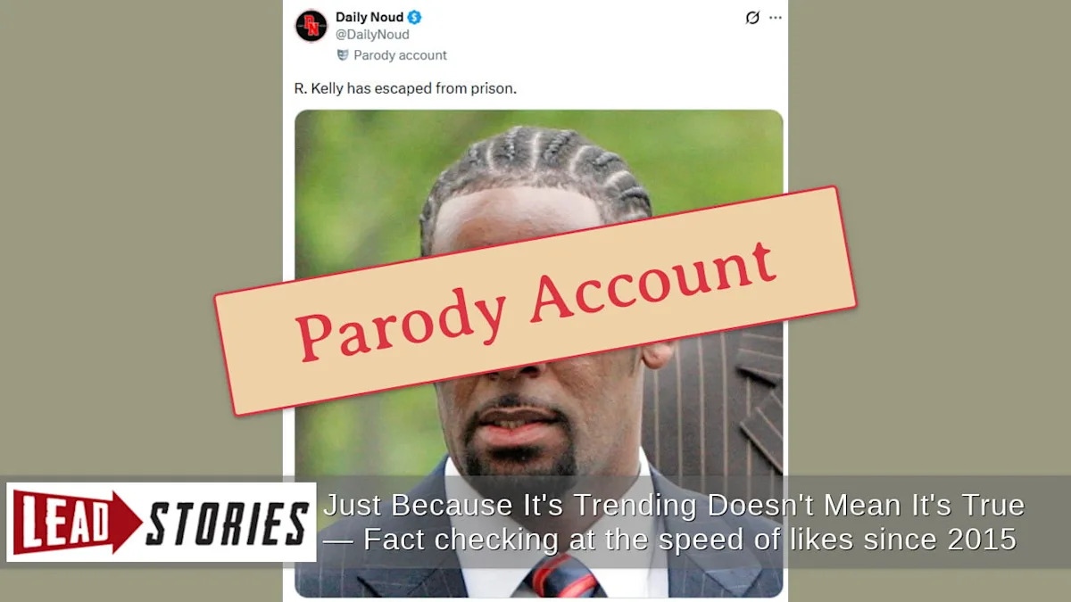Visit the @DailyNoud handle link
This screenshot has width=1071, height=602.
click(372, 35)
